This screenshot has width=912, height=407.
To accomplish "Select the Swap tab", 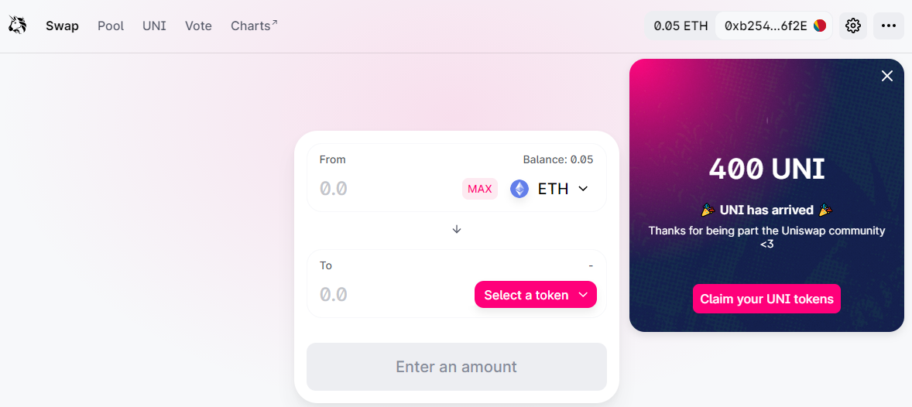I will pos(62,26).
